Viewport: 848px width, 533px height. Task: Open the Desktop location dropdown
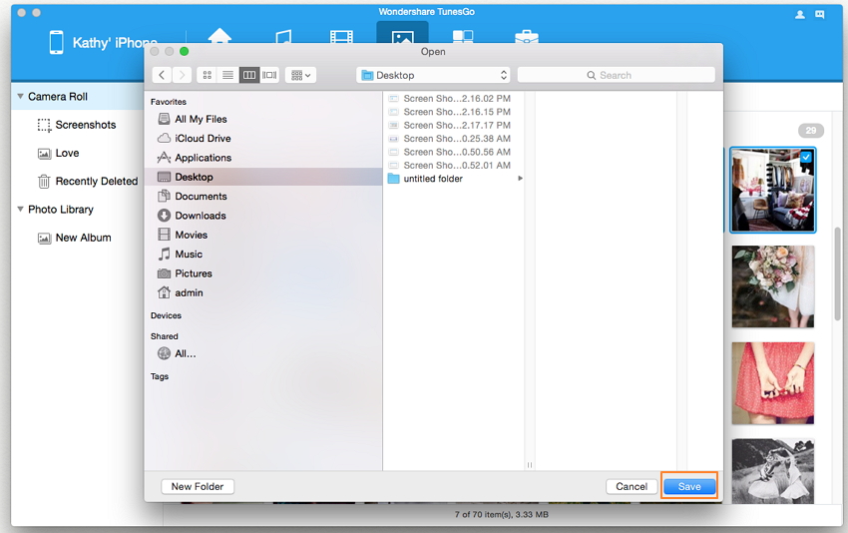(433, 75)
